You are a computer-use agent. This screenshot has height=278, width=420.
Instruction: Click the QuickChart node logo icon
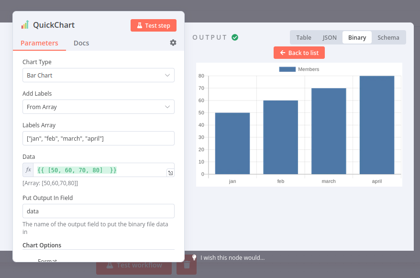point(24,24)
